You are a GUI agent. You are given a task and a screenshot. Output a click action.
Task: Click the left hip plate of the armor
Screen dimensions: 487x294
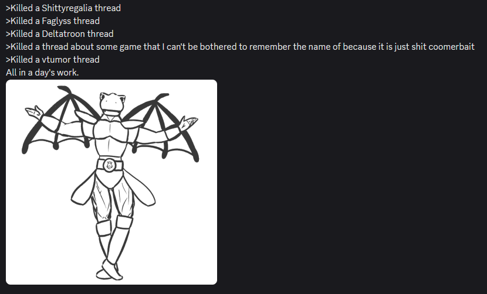(x=83, y=189)
